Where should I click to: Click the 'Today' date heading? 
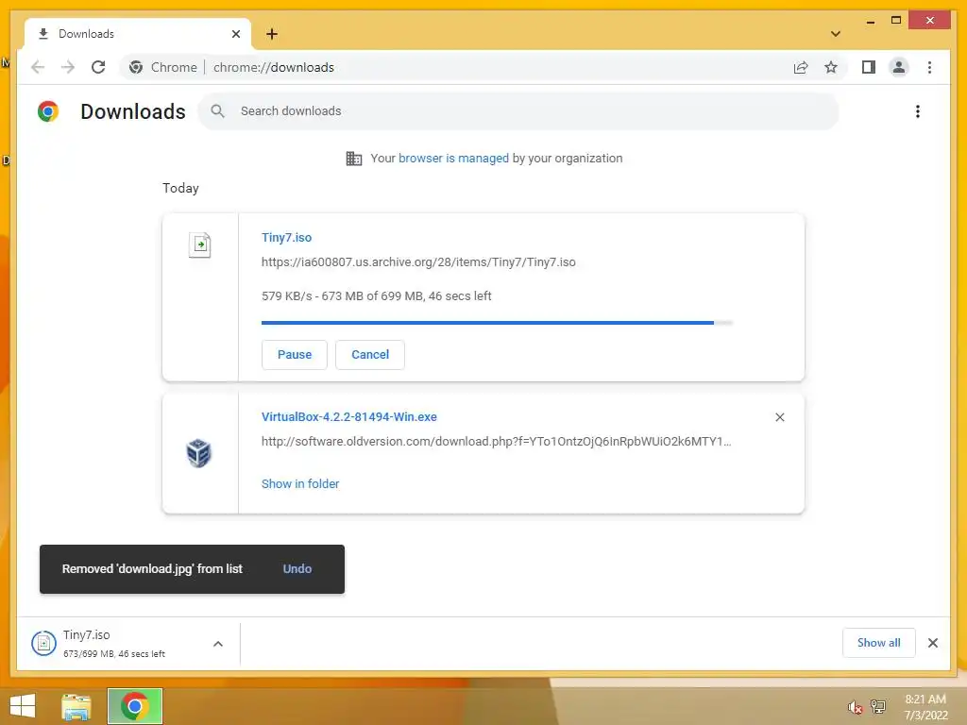tap(180, 188)
